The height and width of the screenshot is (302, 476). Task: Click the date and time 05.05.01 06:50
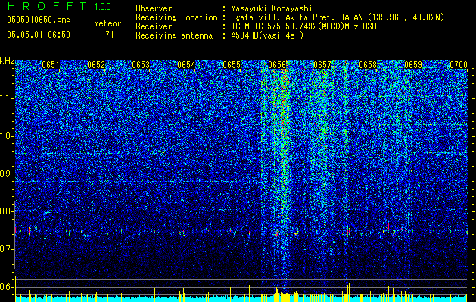coord(39,35)
